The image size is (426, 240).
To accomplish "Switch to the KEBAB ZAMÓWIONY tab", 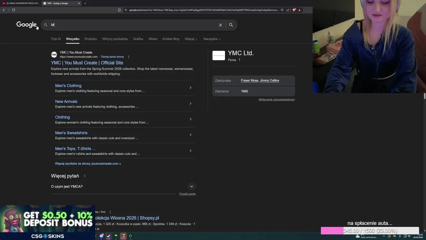I will [x=20, y=3].
